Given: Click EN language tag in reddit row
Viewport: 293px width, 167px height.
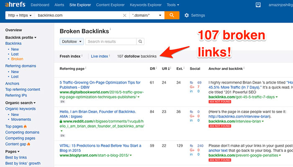Looking at the screenshot, I should coord(62,136).
